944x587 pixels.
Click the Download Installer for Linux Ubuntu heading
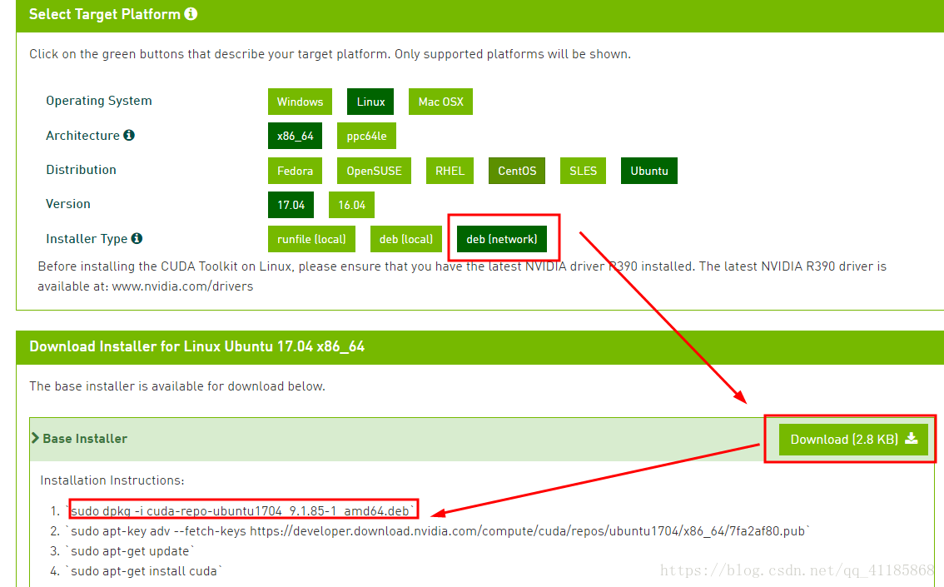coord(196,346)
